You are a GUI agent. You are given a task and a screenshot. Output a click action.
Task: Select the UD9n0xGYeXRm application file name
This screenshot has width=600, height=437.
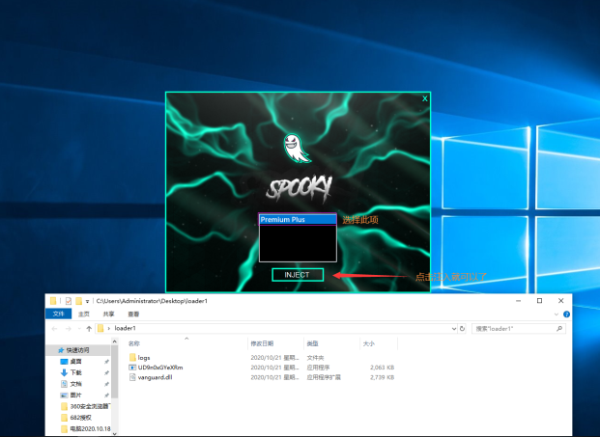[160, 368]
